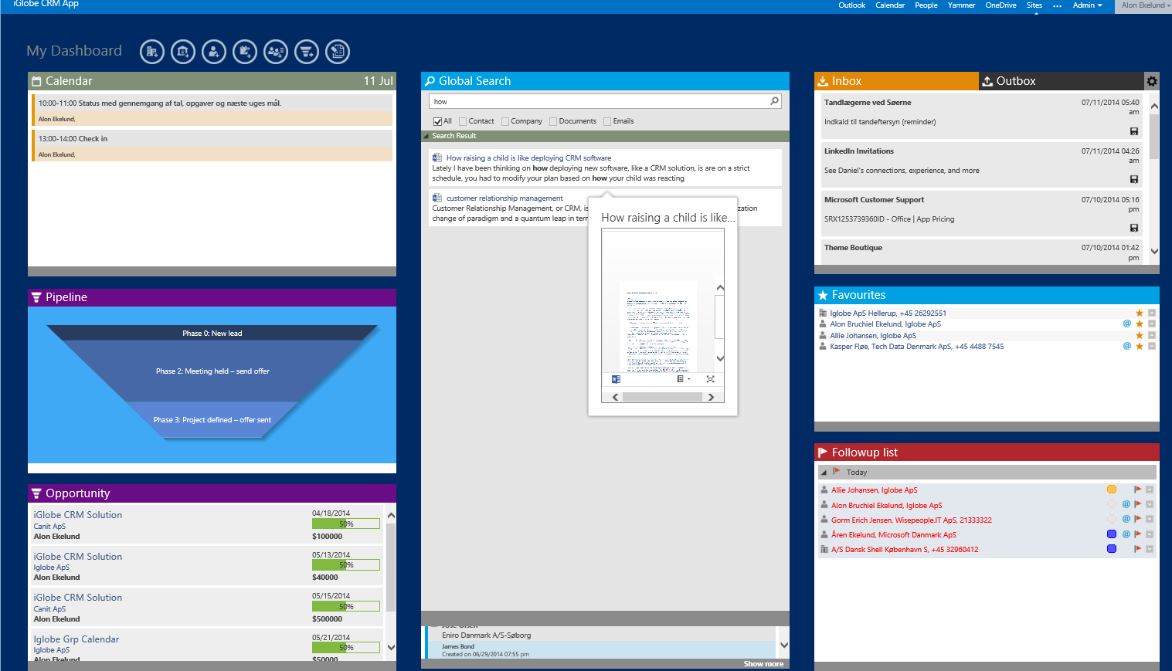Image resolution: width=1172 pixels, height=671 pixels.
Task: Click Word document icon beside customer relationship management
Action: click(x=437, y=198)
